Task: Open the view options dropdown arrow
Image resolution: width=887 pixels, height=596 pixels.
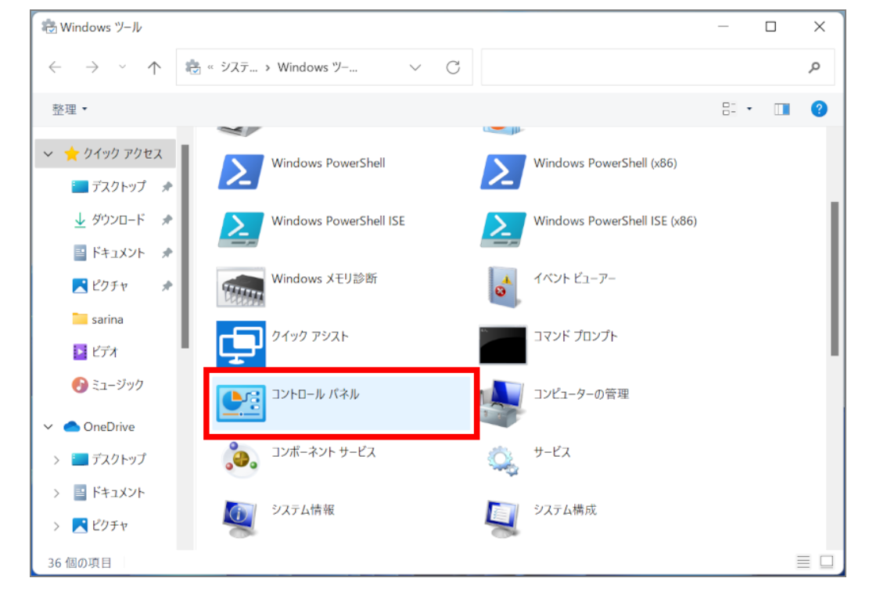Action: click(749, 109)
